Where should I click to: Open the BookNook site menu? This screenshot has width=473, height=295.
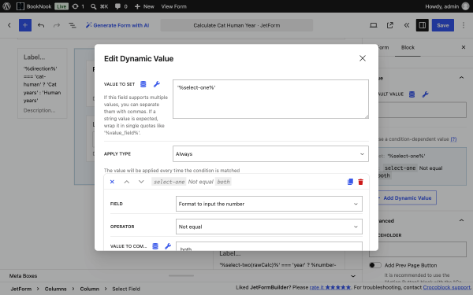point(34,6)
